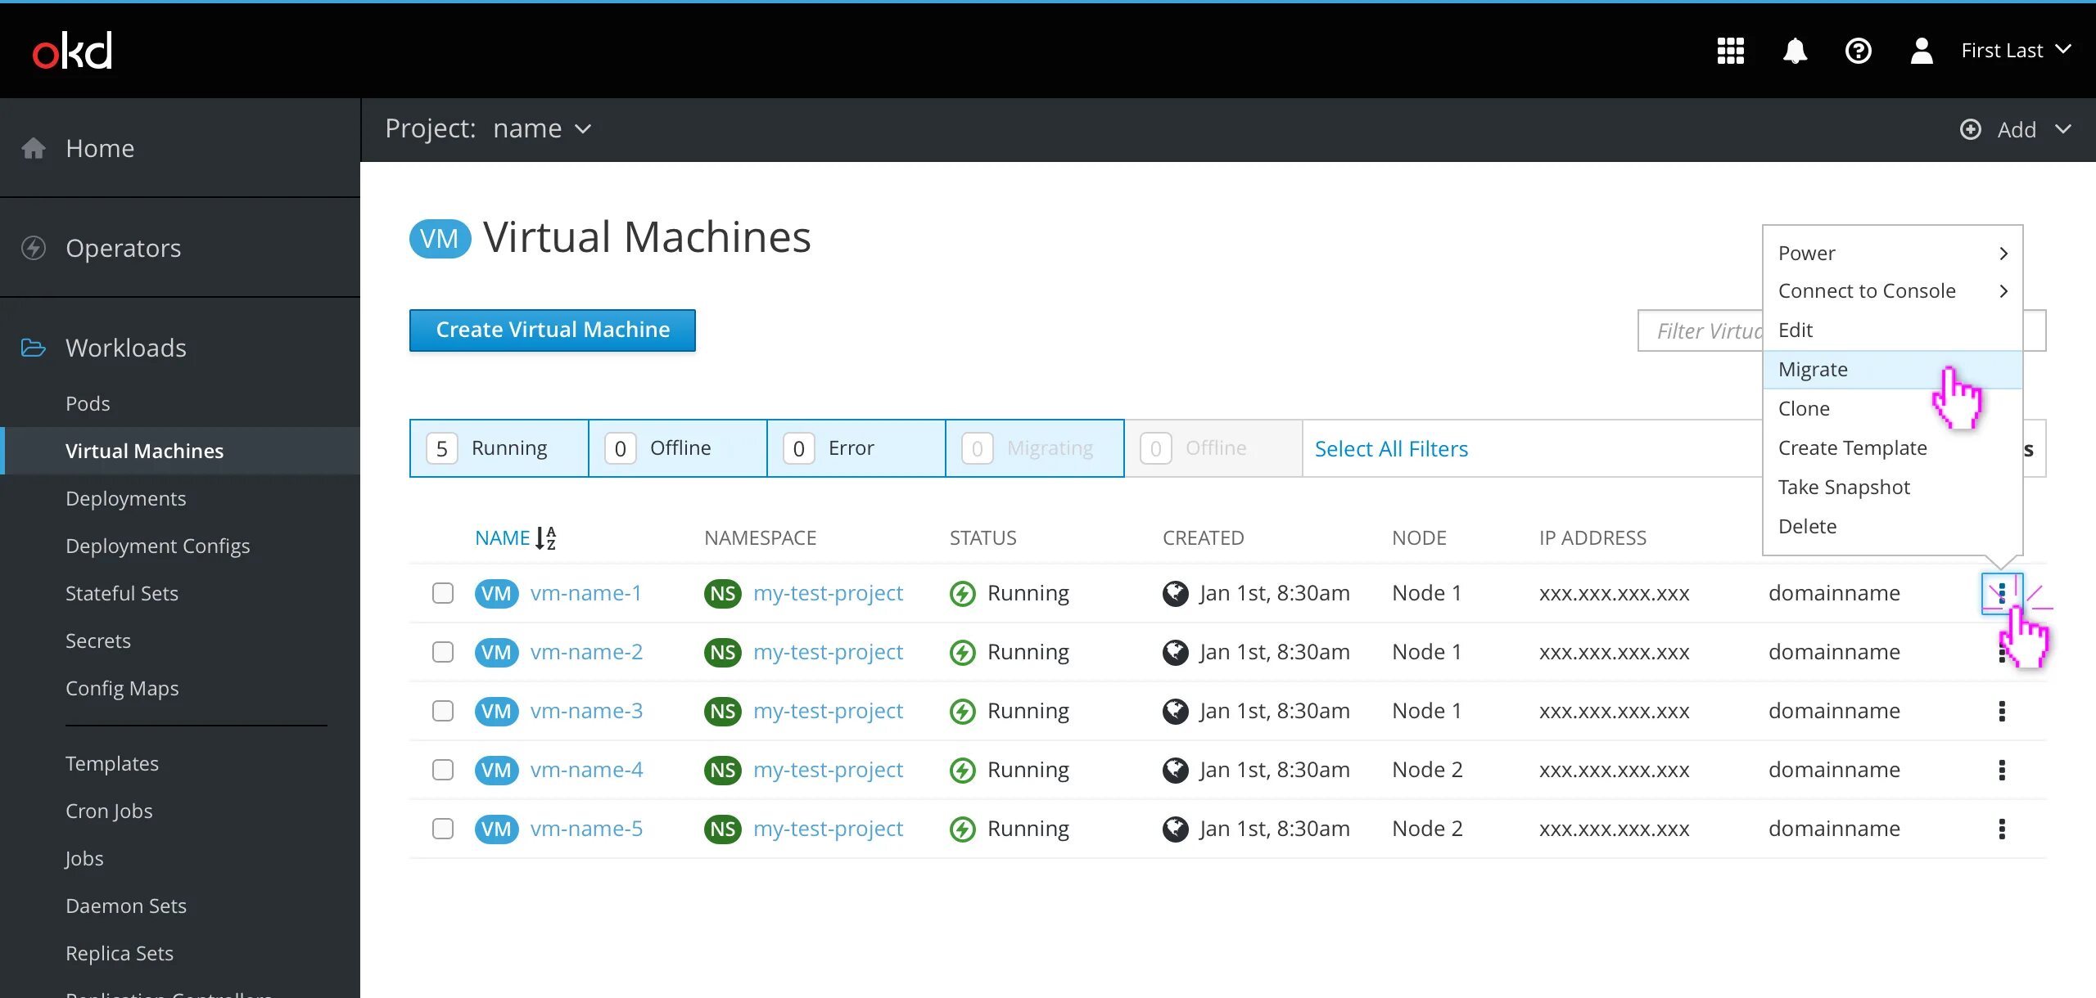Click the notifications bell icon
The width and height of the screenshot is (2096, 998).
coord(1795,51)
